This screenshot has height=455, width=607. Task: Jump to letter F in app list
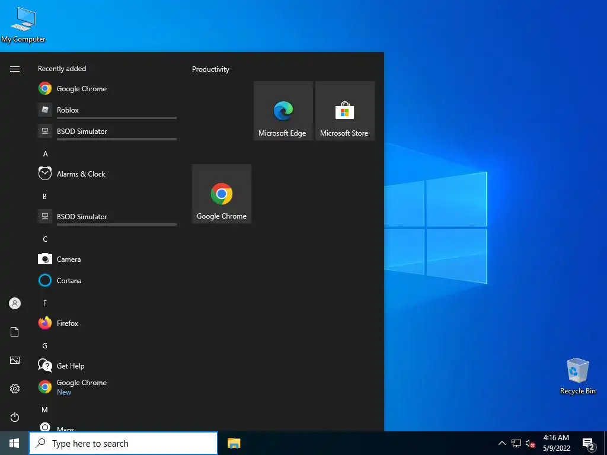[45, 303]
